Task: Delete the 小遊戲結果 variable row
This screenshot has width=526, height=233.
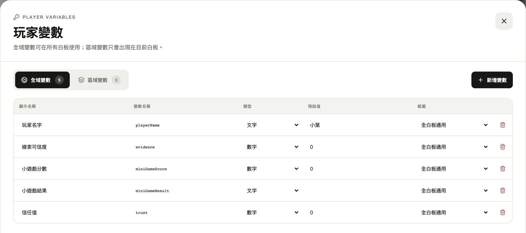Action: tap(502, 191)
